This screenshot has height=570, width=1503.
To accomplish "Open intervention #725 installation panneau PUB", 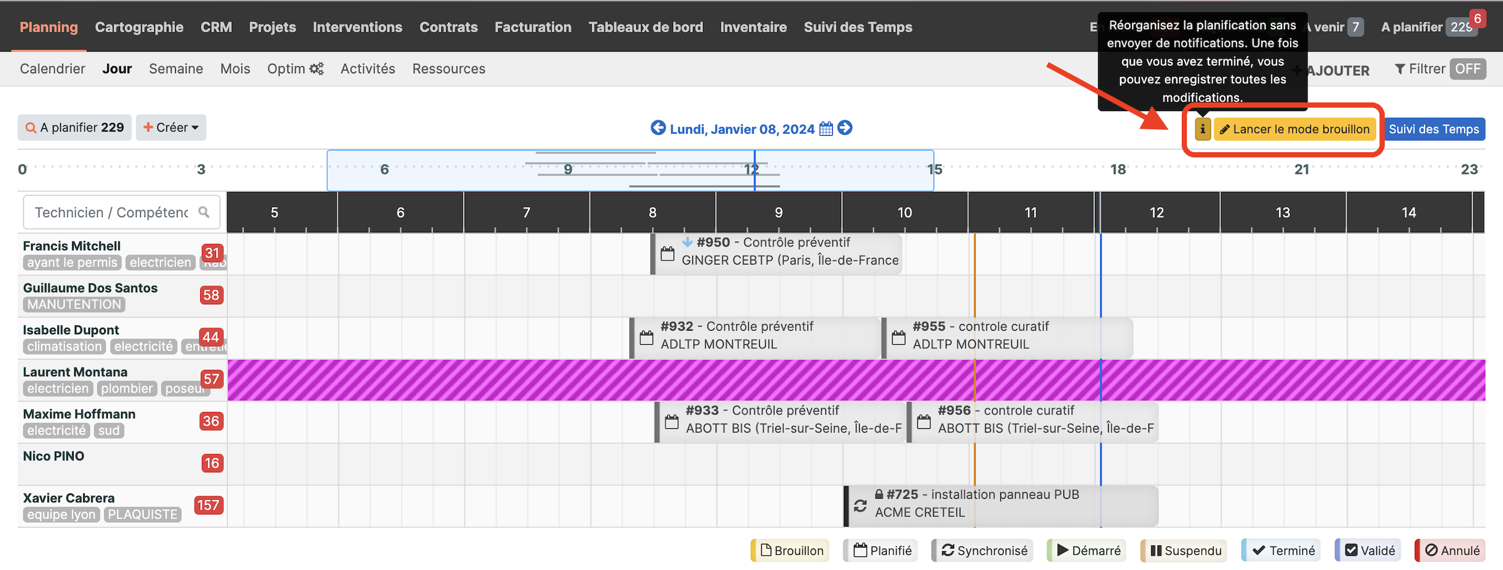I will click(1001, 506).
